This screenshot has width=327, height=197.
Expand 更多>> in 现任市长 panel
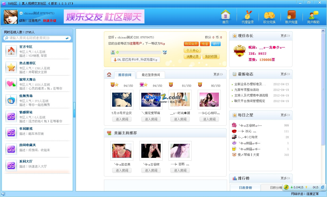285,36
